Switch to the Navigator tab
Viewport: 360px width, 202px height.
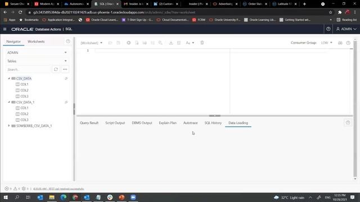13,42
